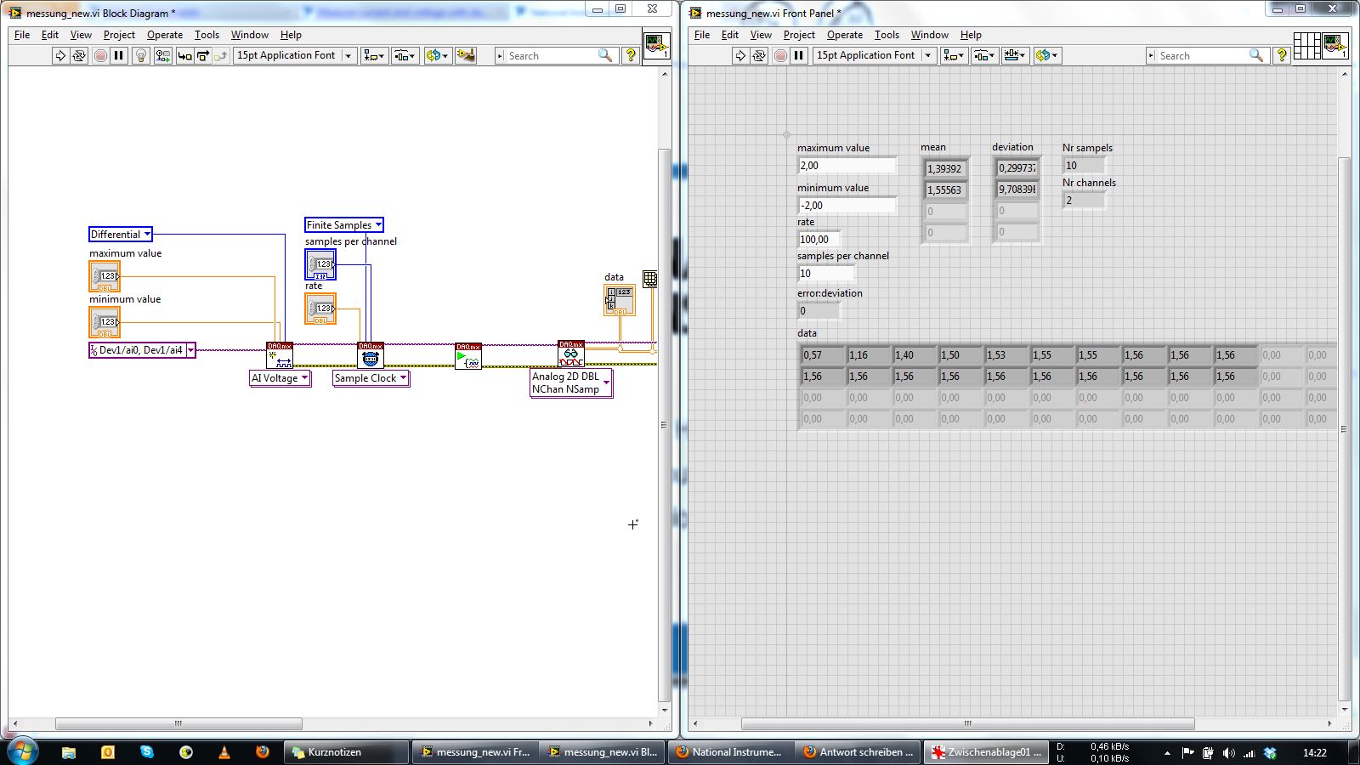Open Firefox from the taskbar
This screenshot has height=765, width=1360.
tap(263, 752)
